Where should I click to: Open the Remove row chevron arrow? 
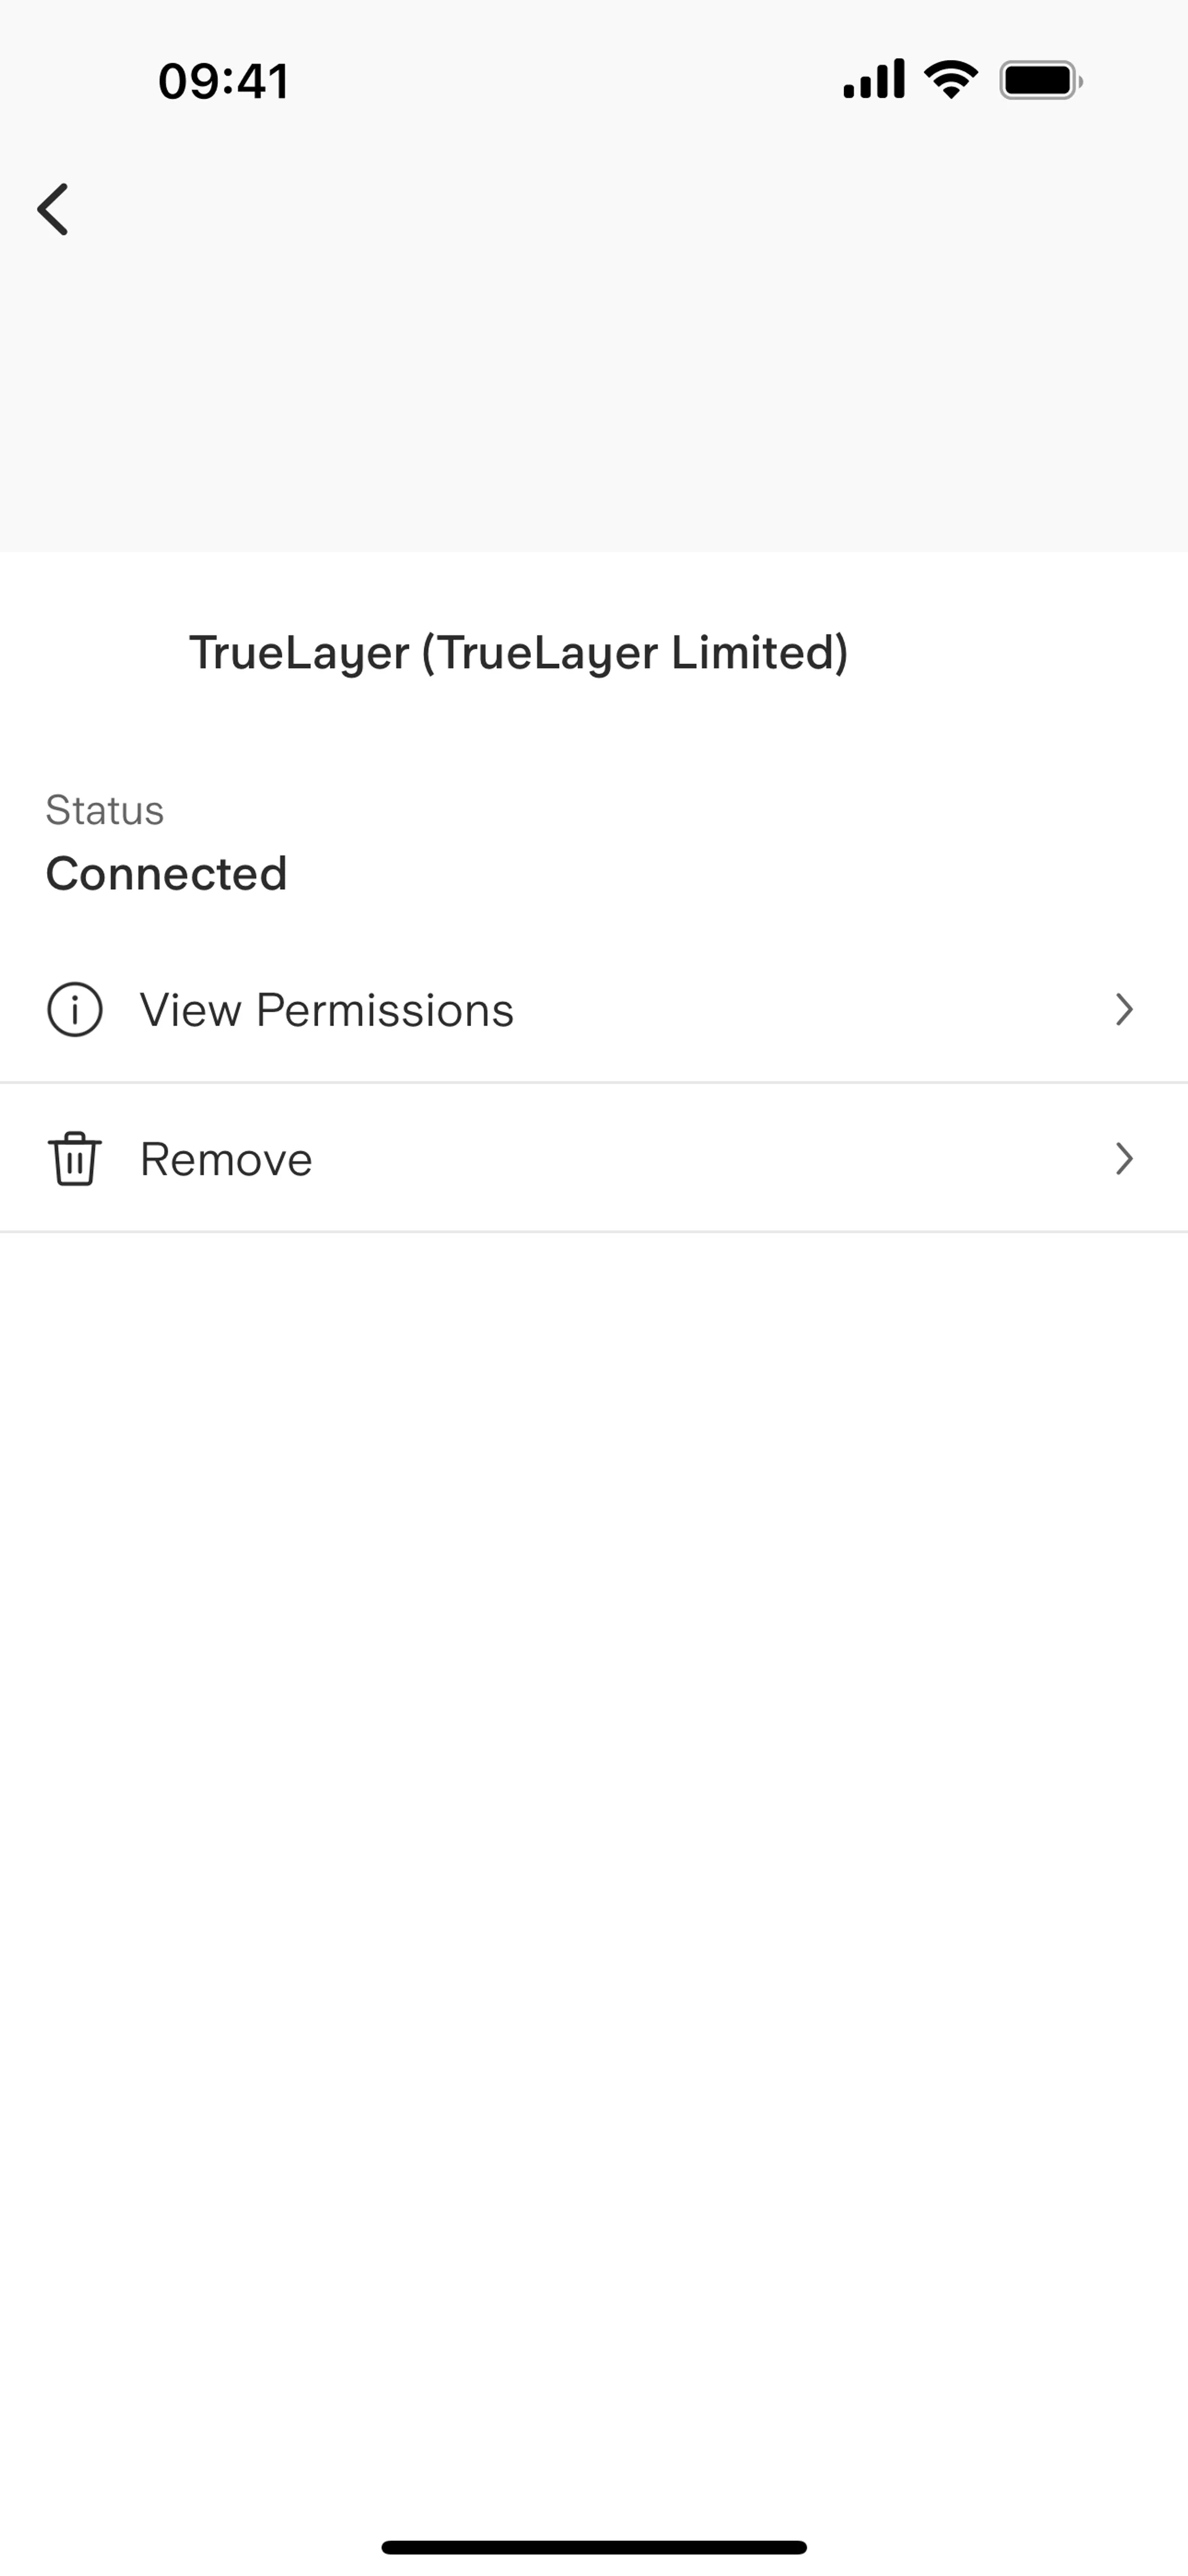pyautogui.click(x=1124, y=1159)
